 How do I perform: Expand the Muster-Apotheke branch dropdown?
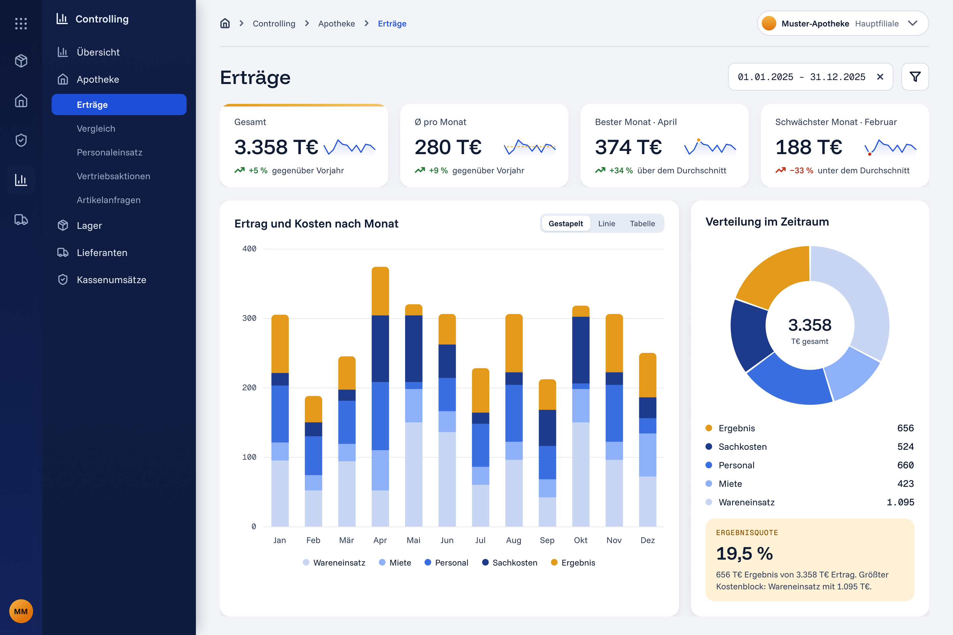click(x=843, y=23)
